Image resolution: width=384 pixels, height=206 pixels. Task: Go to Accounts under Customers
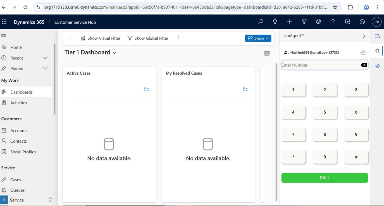(19, 131)
